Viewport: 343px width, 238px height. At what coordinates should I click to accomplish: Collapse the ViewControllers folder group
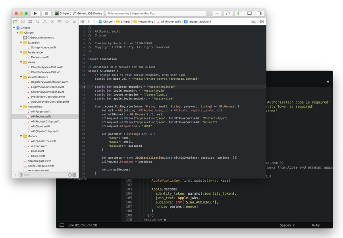[x=21, y=77]
